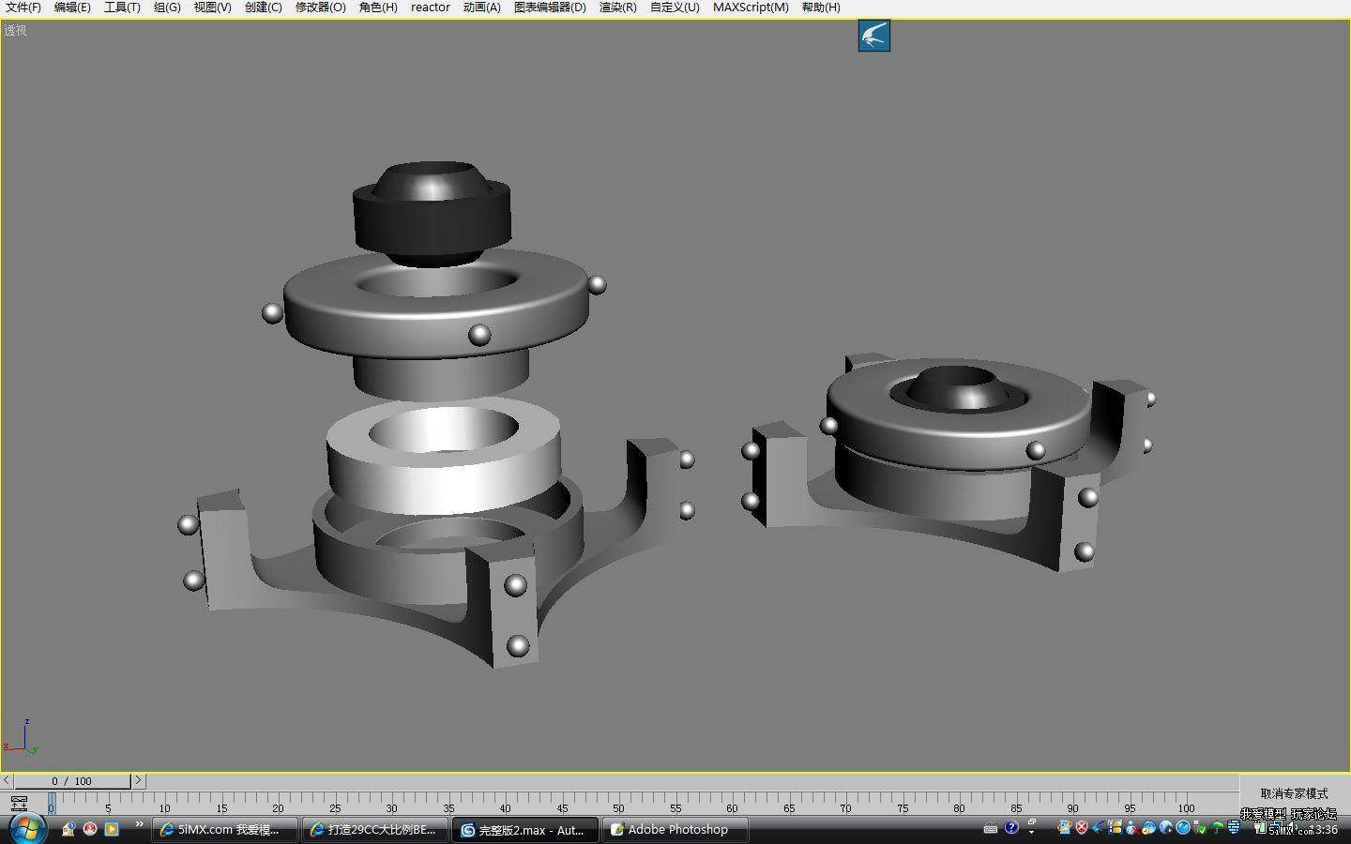Click the blue bird logo icon

click(x=873, y=37)
